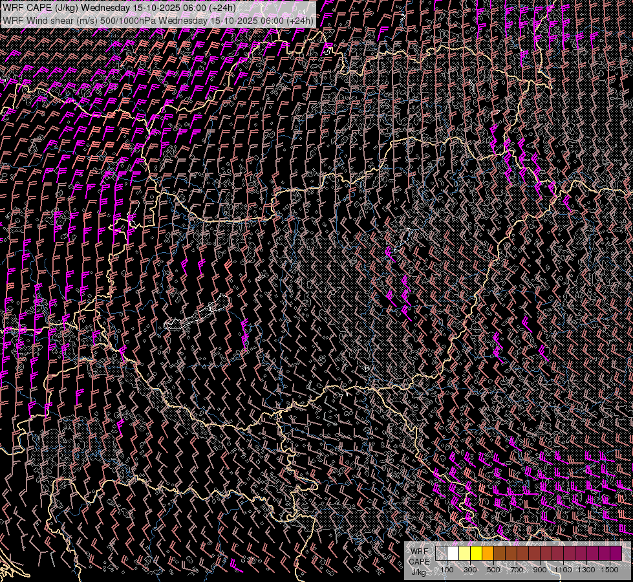Image resolution: width=633 pixels, height=582 pixels.
Task: Click the 300 value under the colorbar
Action: [470, 570]
